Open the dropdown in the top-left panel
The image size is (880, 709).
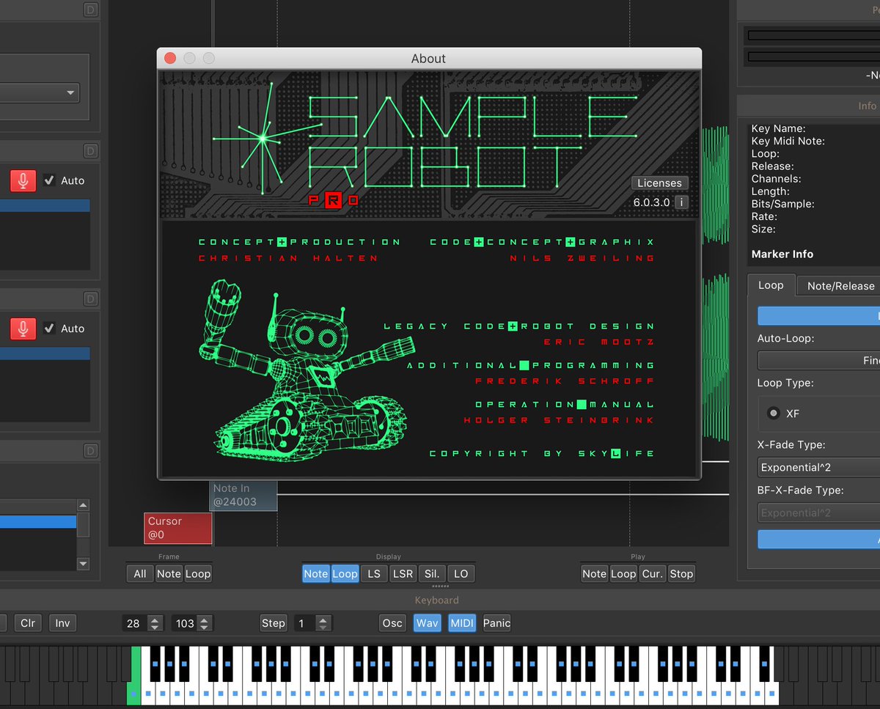40,92
